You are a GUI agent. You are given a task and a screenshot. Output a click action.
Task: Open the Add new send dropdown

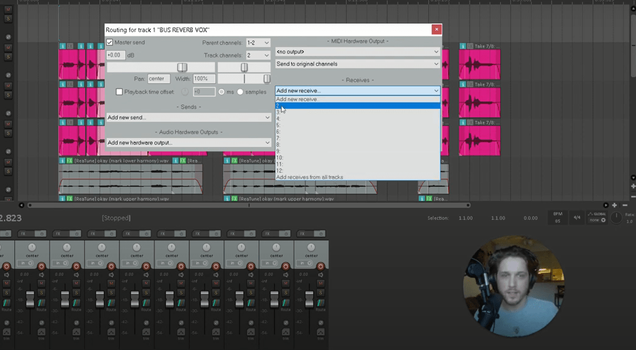point(189,118)
